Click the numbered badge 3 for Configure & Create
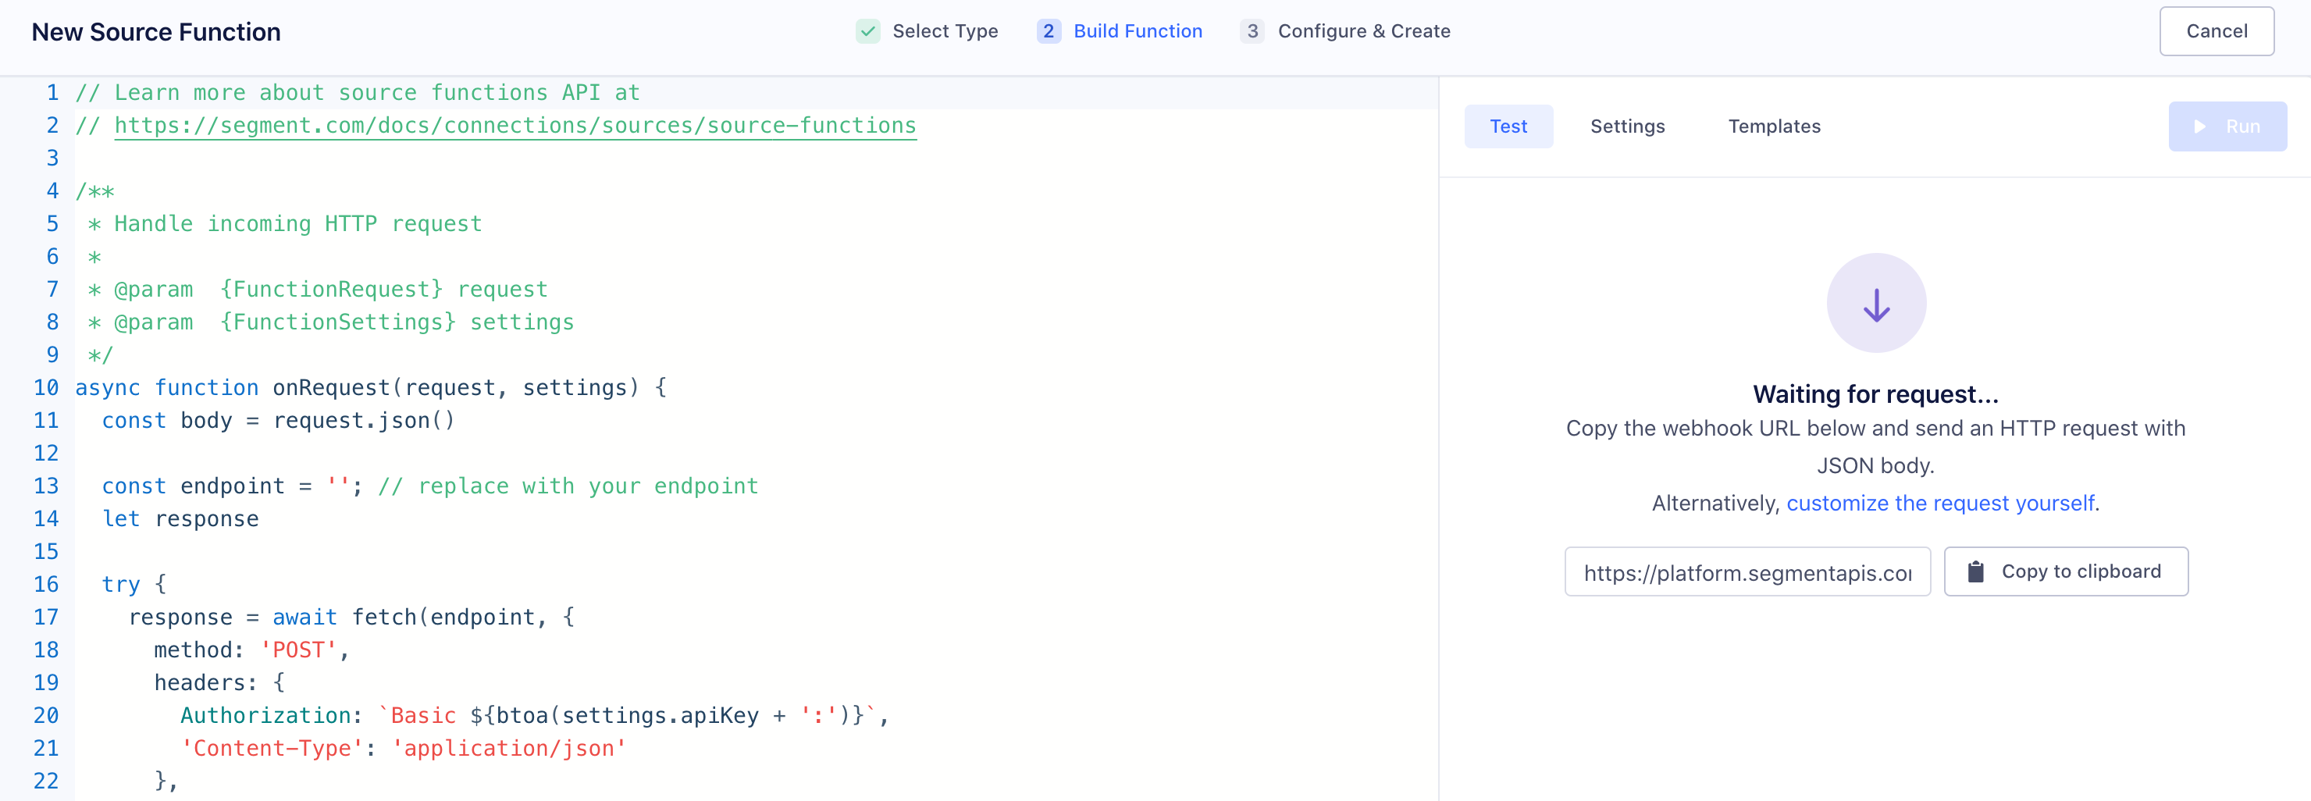The height and width of the screenshot is (801, 2311). coord(1252,30)
